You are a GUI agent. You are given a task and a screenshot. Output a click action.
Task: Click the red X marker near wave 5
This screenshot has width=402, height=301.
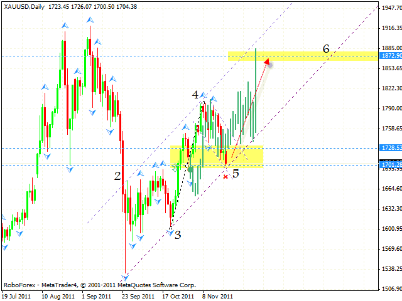[225, 177]
